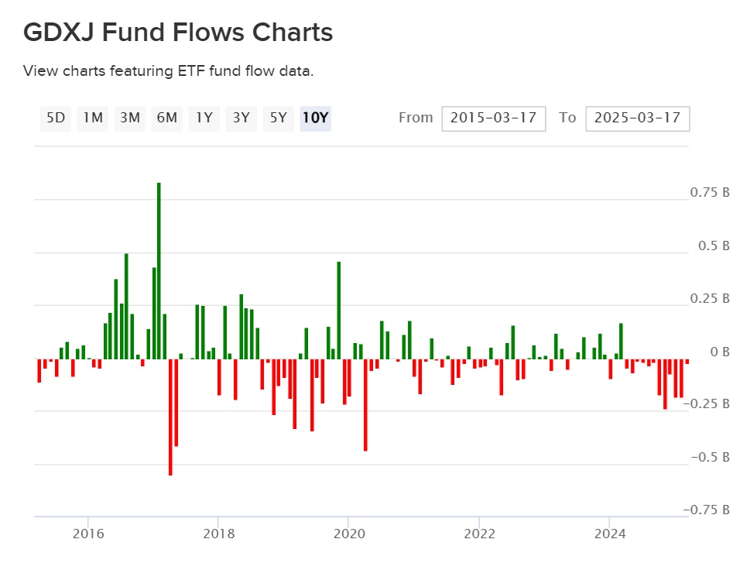Click the To label

click(567, 118)
